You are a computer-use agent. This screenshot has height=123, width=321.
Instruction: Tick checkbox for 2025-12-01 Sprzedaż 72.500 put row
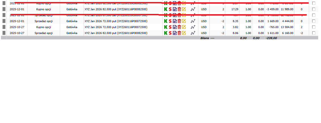click(314, 21)
